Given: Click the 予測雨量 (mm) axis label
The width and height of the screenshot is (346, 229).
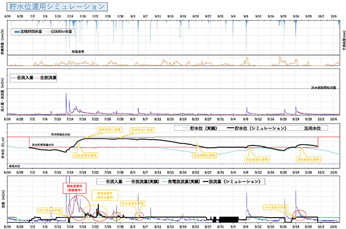Looking at the screenshot, I should pos(344,41).
